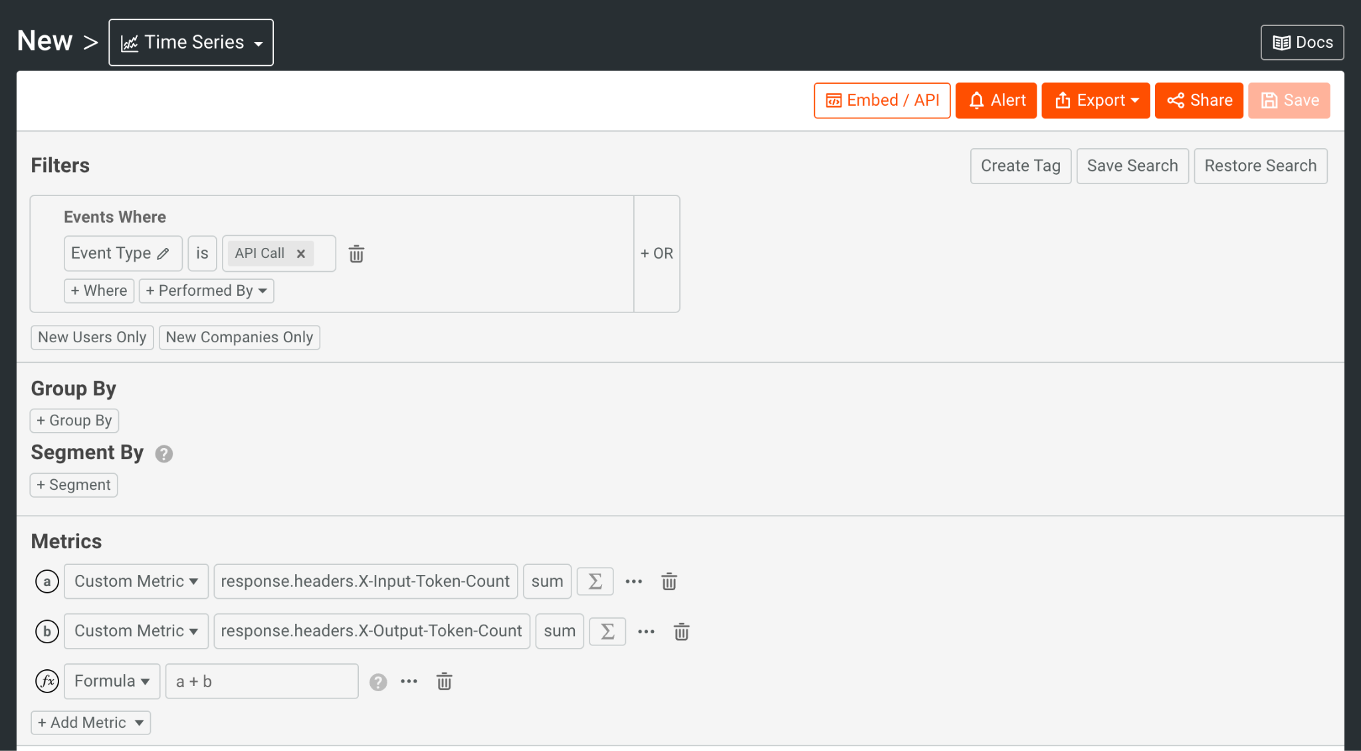The image size is (1361, 751).
Task: Open the Add Metric dropdown
Action: pyautogui.click(x=91, y=722)
